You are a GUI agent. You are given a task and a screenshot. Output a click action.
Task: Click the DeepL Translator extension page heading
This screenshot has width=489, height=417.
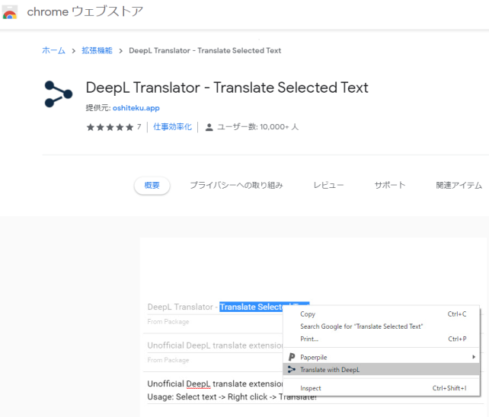[227, 88]
